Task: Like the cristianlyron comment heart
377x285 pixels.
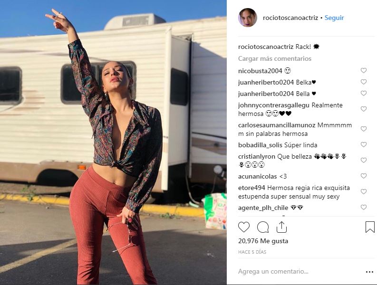Action: tap(364, 160)
